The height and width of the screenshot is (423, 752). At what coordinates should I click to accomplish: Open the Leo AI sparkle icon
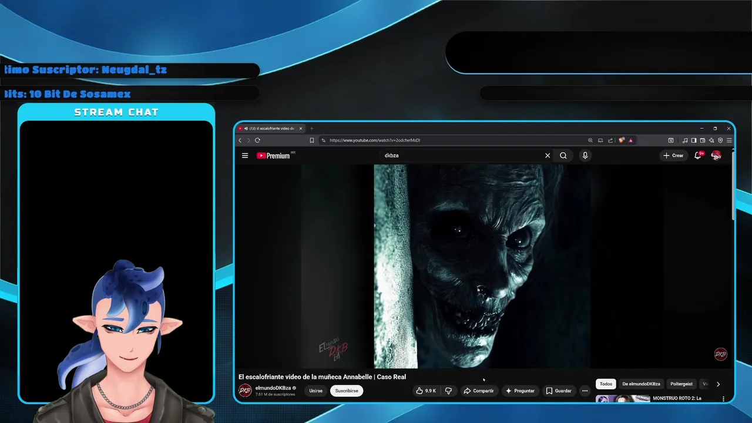(x=711, y=140)
